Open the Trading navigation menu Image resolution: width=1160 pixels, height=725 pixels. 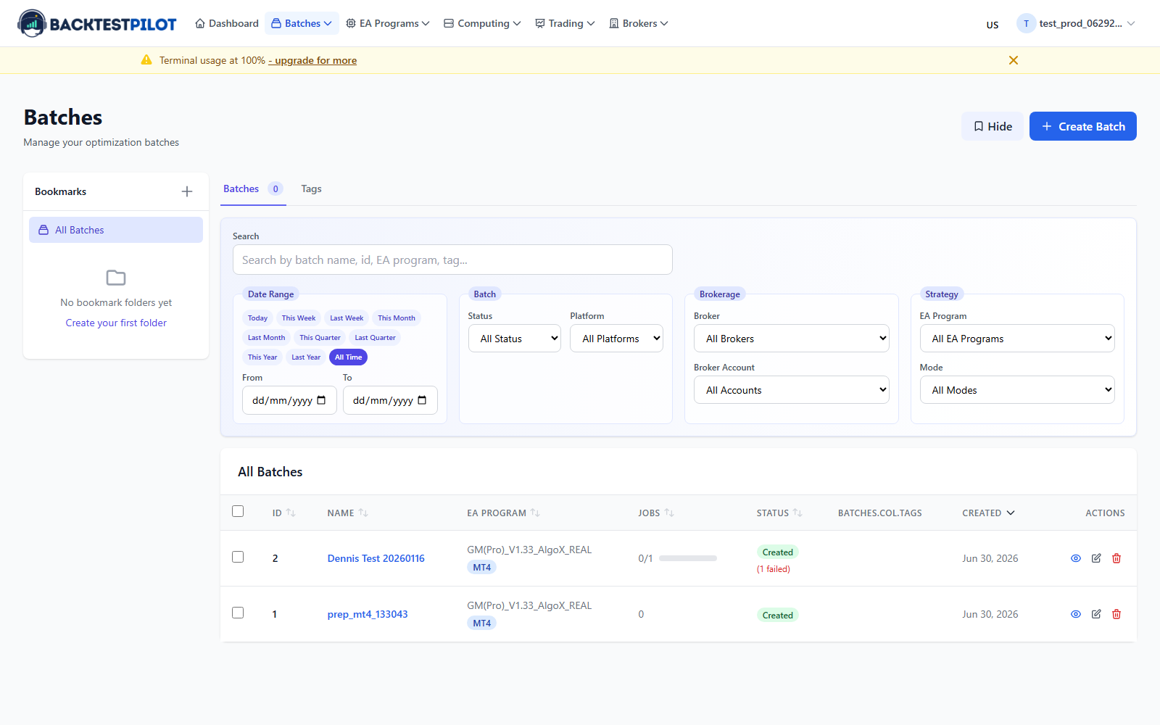565,23
